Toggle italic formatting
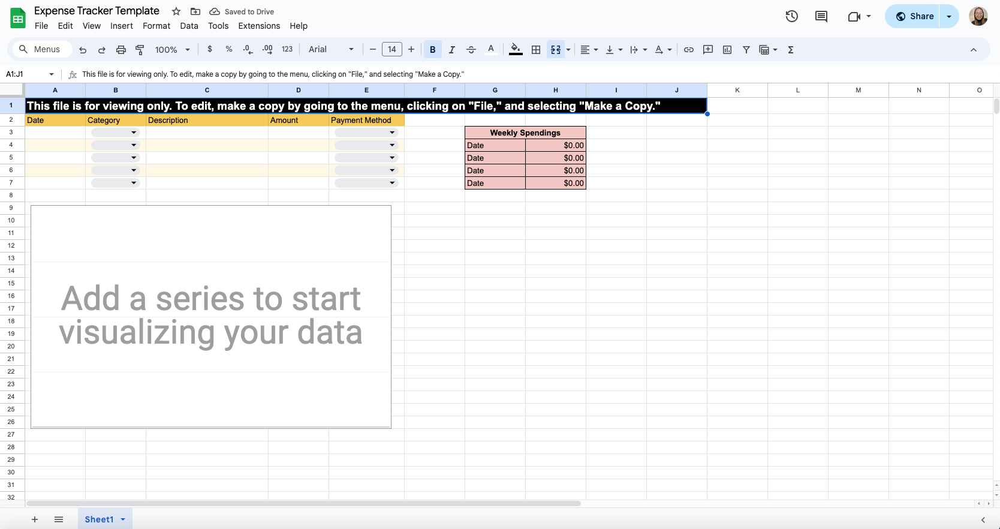 tap(451, 50)
